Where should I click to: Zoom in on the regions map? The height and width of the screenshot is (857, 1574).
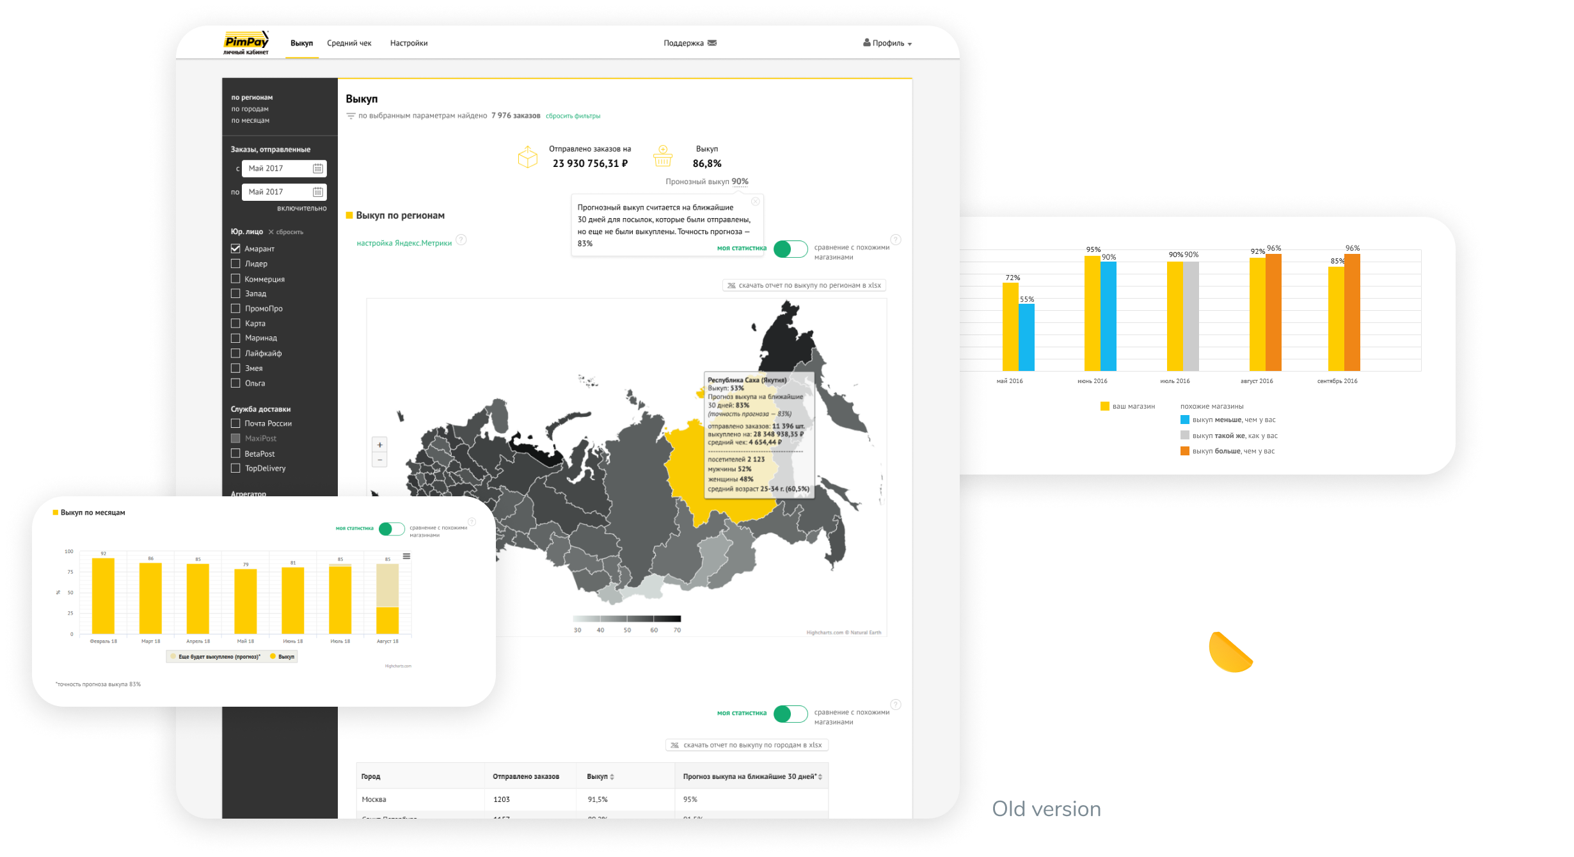coord(380,444)
